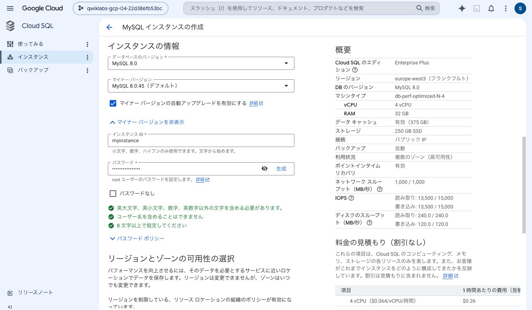This screenshot has width=532, height=310.
Task: Click the Cloud SQL product logo icon
Action: (11, 26)
